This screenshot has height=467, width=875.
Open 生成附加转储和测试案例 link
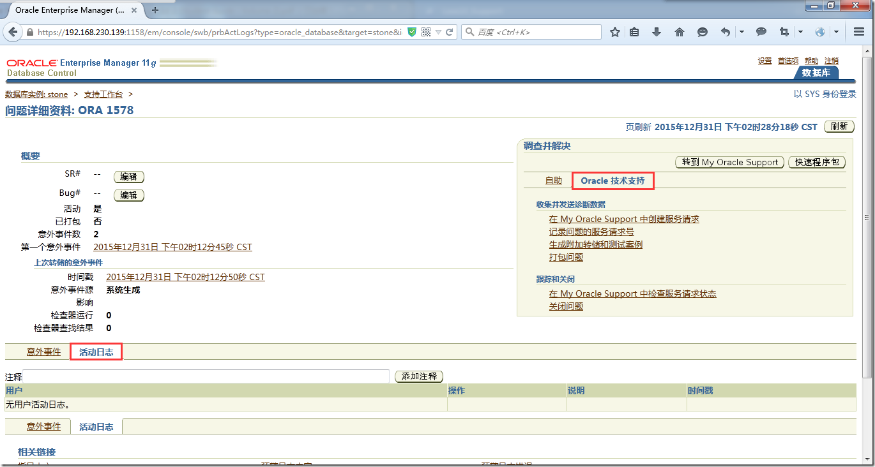[596, 244]
